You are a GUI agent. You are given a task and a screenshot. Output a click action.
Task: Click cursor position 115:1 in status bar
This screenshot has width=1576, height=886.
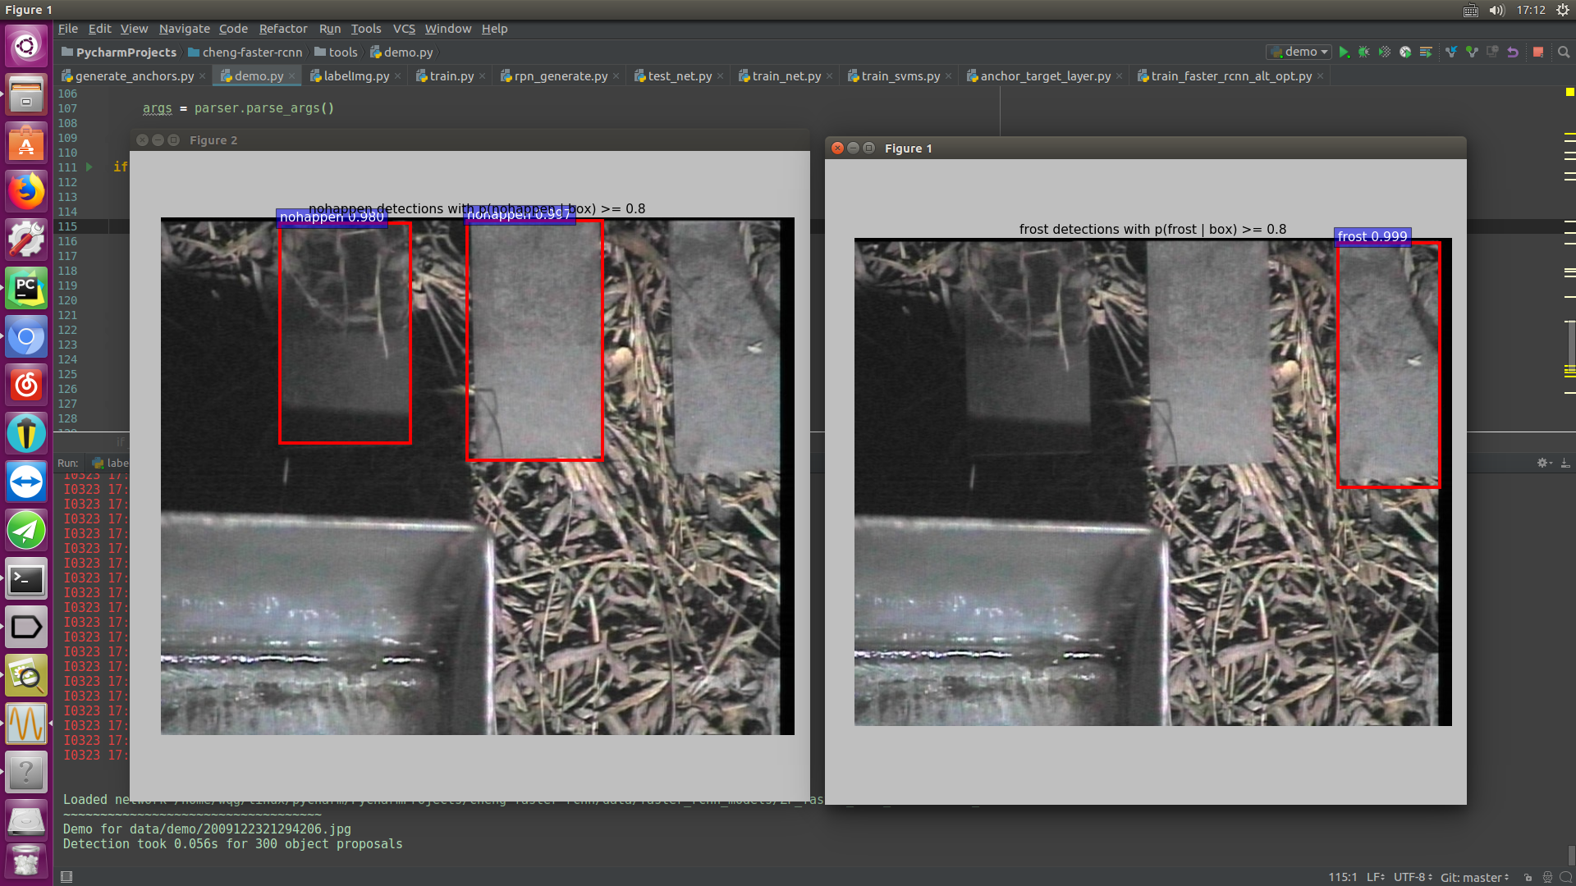click(1342, 877)
